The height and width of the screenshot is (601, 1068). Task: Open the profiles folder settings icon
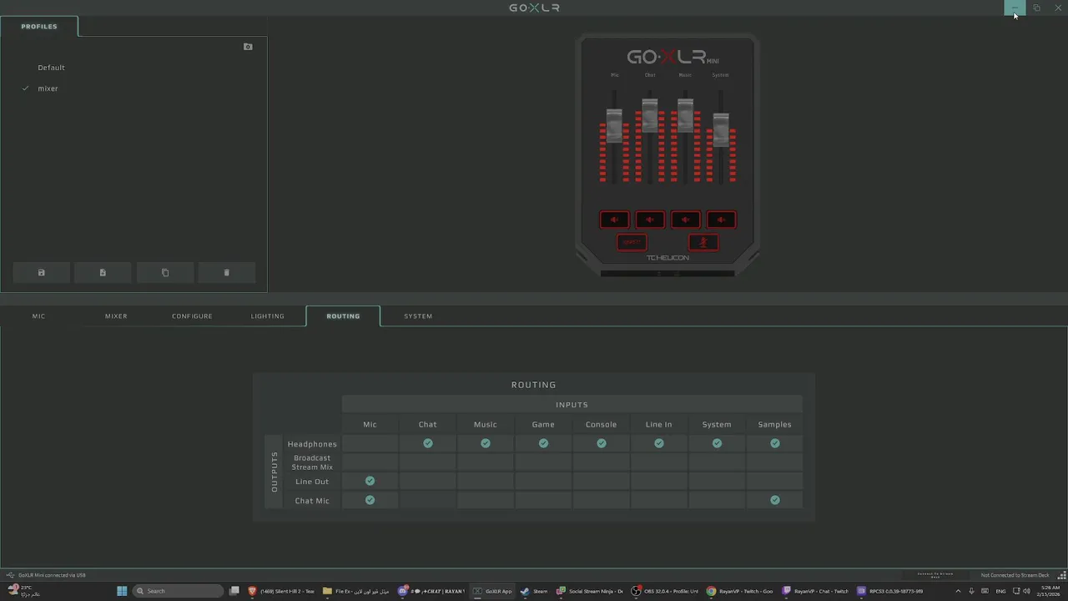(x=248, y=47)
